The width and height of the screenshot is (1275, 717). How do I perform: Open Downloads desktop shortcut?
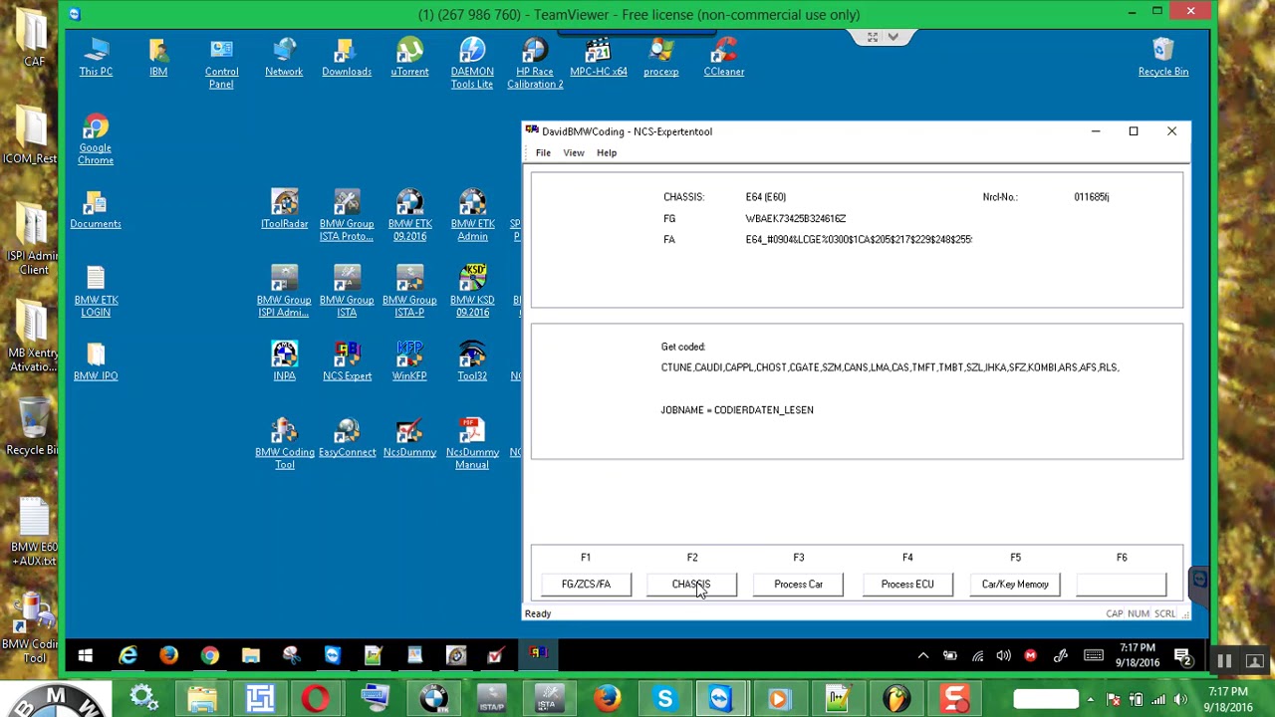tap(347, 58)
